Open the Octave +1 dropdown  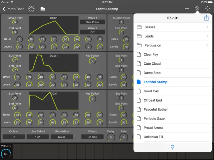point(14,137)
